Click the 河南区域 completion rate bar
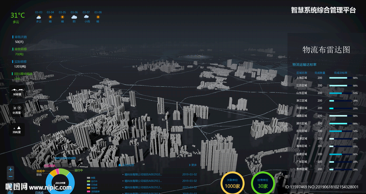Viewport: 366px width, 194px height. click(x=341, y=109)
